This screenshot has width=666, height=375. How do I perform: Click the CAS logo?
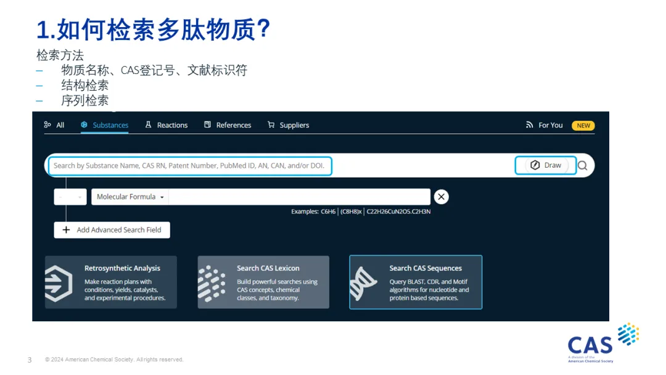(603, 343)
